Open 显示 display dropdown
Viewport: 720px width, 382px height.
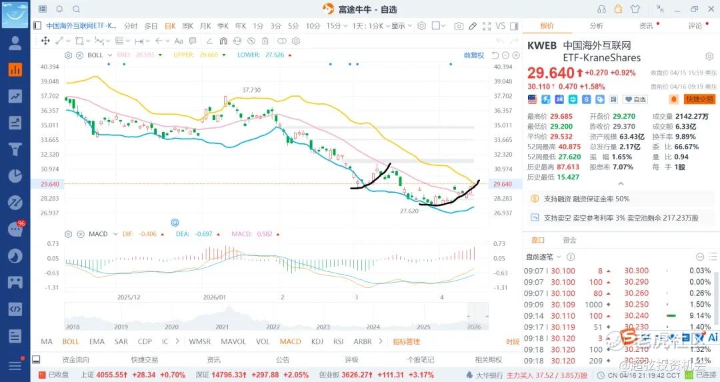pyautogui.click(x=401, y=26)
